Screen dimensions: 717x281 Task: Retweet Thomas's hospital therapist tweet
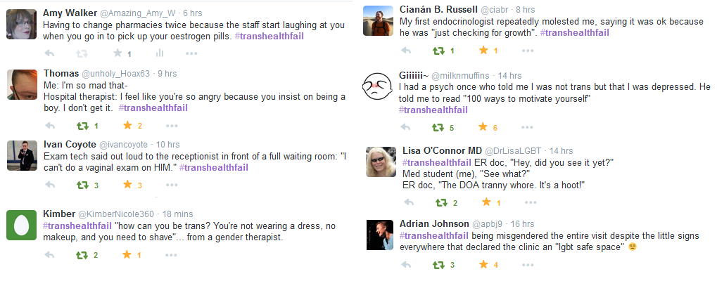click(83, 126)
